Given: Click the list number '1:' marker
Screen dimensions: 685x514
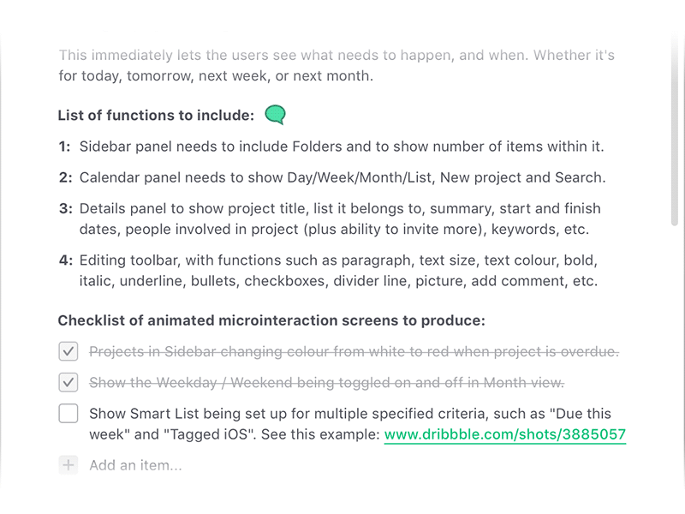Looking at the screenshot, I should pyautogui.click(x=65, y=146).
